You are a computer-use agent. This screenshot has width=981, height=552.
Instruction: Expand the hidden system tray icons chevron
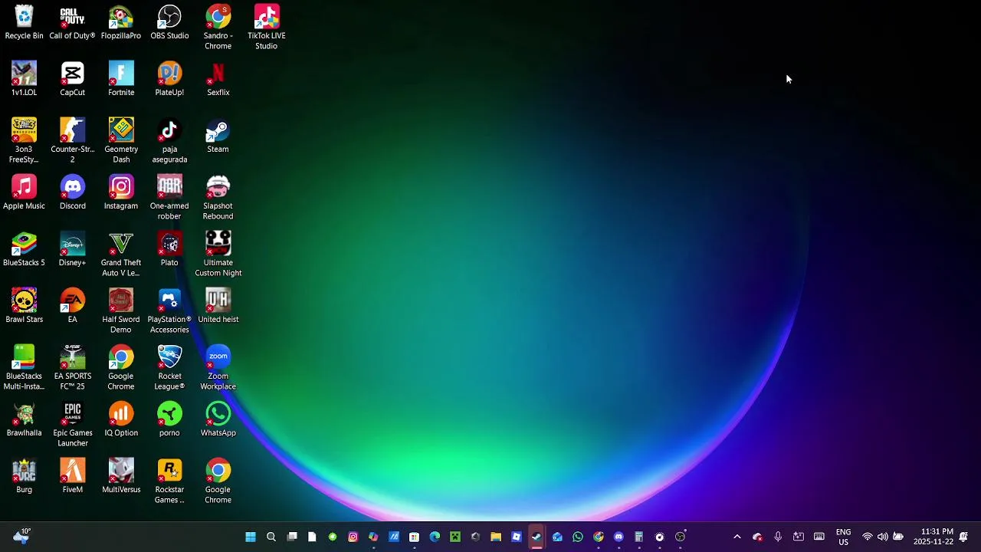coord(737,537)
